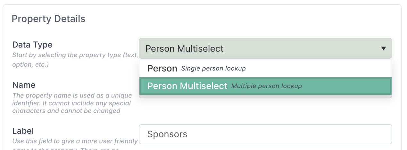Click blank space right of Property Details heading
This screenshot has width=407, height=150.
tap(240, 19)
